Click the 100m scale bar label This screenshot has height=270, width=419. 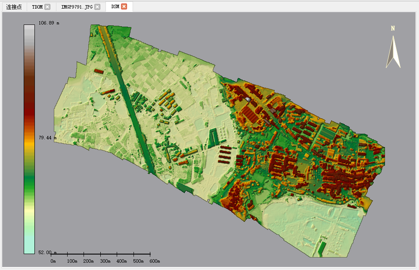pos(72,261)
